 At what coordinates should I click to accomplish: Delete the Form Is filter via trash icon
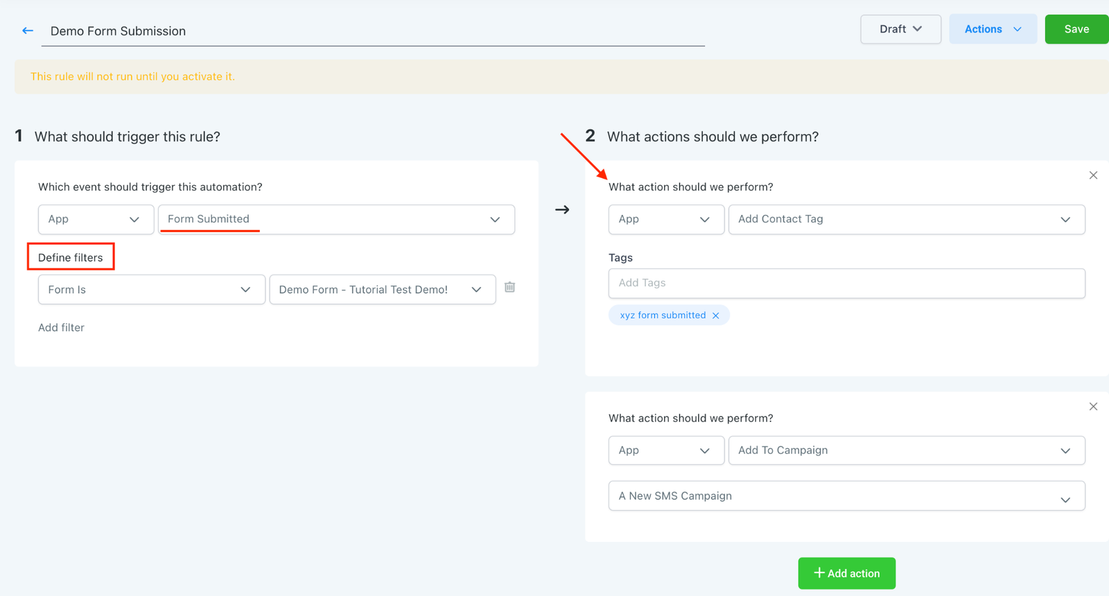[509, 287]
